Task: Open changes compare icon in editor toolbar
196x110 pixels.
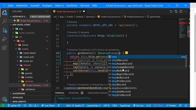Action: pos(176,11)
